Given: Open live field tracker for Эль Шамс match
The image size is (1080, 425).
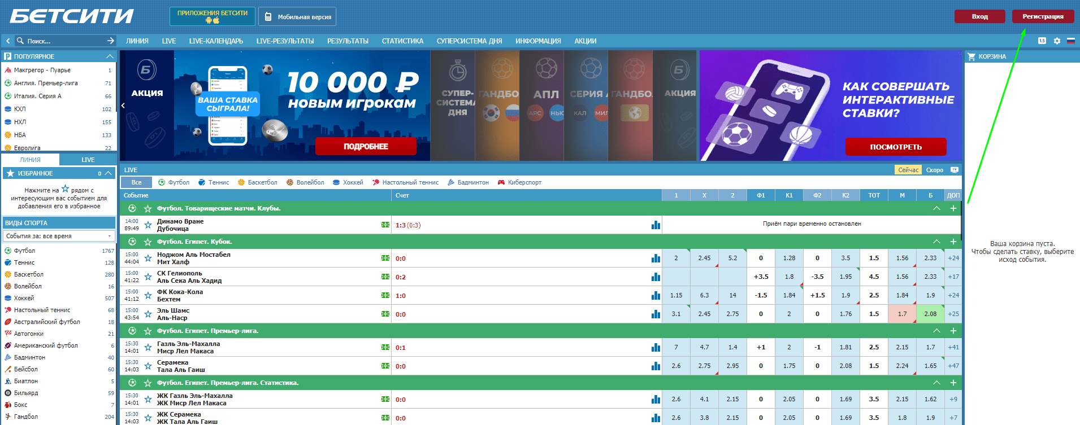Looking at the screenshot, I should (x=385, y=314).
